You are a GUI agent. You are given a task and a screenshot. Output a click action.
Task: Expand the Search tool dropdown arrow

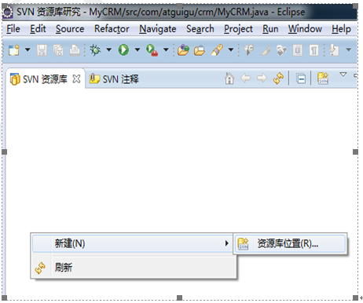(x=231, y=49)
